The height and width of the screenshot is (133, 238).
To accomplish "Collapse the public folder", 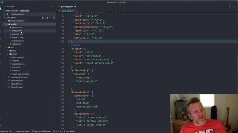I will tap(6, 24).
